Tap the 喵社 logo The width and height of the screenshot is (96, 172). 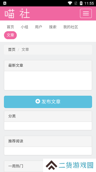coord(17,14)
